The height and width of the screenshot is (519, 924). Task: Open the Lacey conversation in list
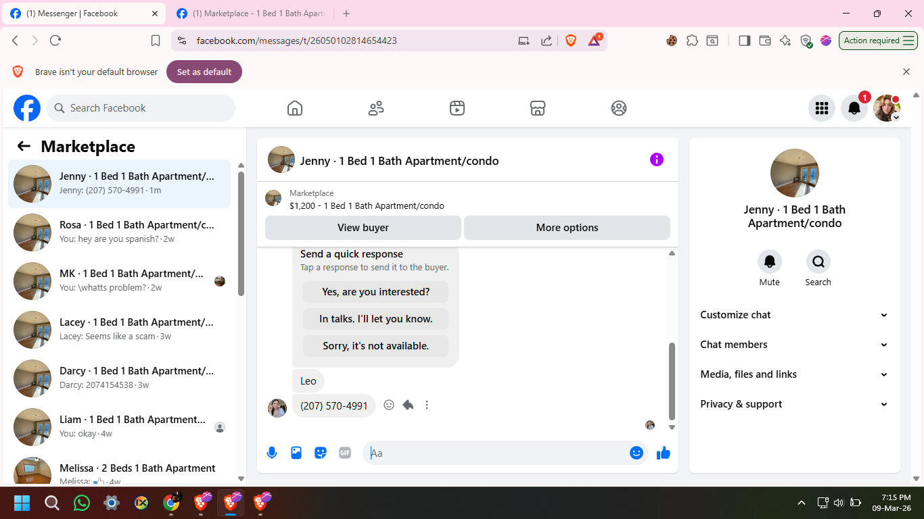(119, 330)
